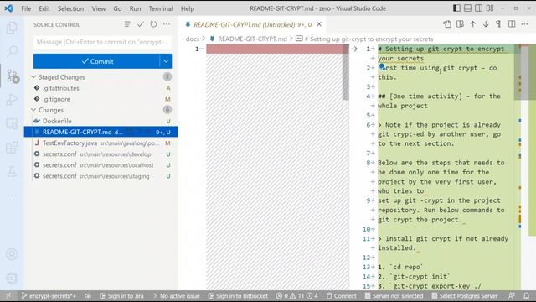Toggle secondary sidebar layout icon
The height and width of the screenshot is (302, 536).
(x=478, y=8)
